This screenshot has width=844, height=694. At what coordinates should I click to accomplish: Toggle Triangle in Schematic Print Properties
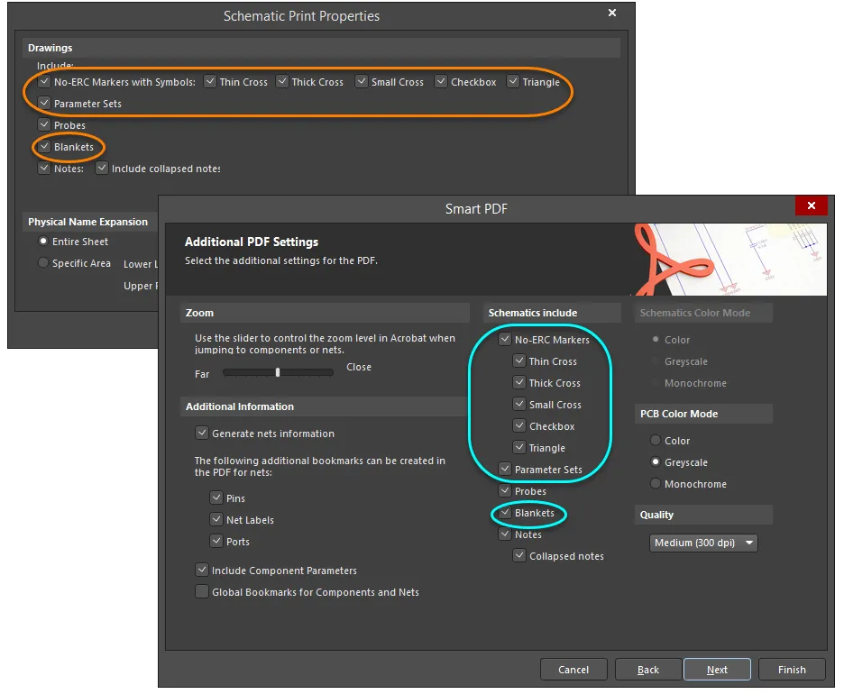513,82
